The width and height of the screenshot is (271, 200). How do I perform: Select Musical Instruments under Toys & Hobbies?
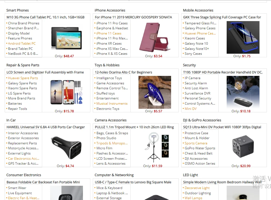pyautogui.click(x=112, y=104)
